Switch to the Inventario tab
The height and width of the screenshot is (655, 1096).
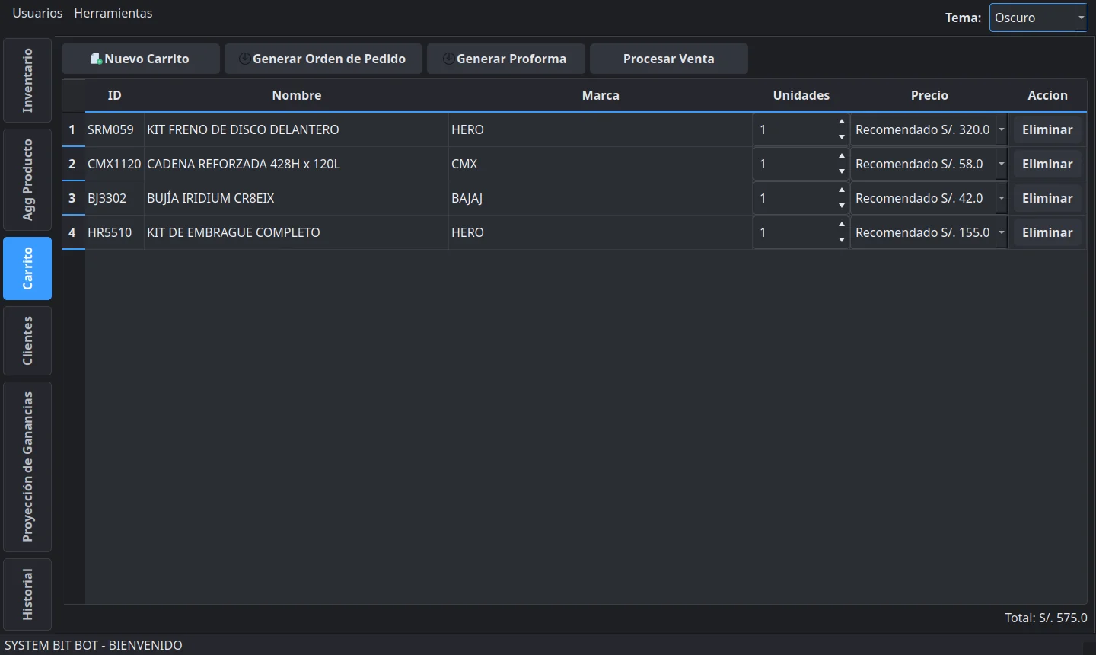(x=27, y=80)
